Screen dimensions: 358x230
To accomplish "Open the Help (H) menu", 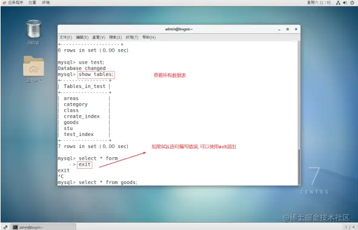I will (149, 37).
